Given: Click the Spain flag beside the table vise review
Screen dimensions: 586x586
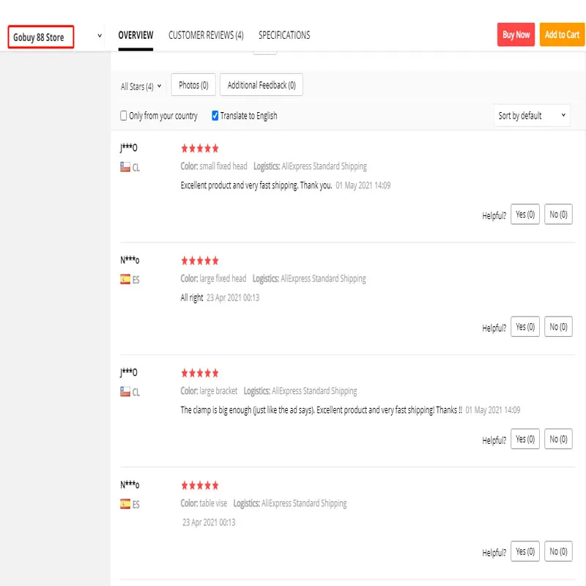Looking at the screenshot, I should [x=125, y=504].
